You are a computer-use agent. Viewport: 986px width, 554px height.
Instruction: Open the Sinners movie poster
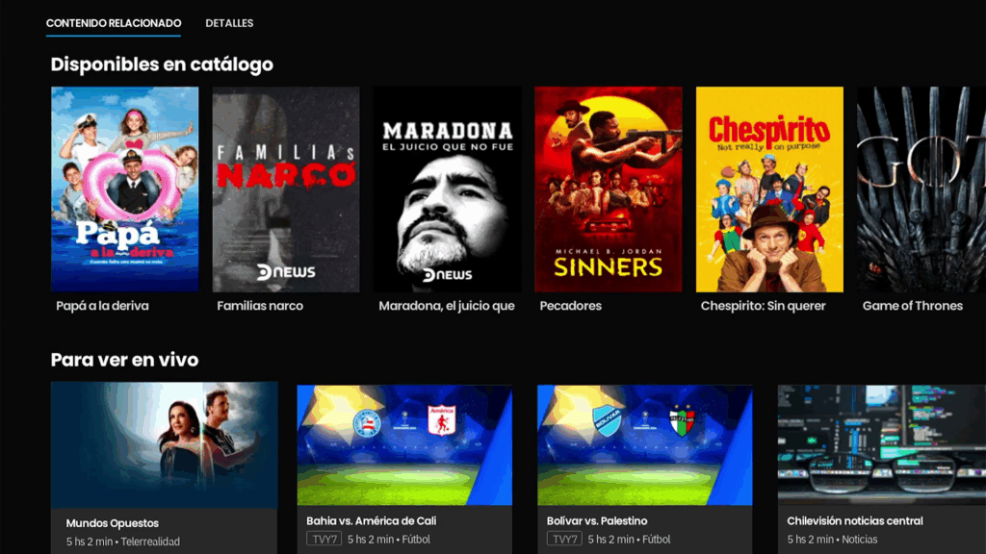[x=609, y=189]
